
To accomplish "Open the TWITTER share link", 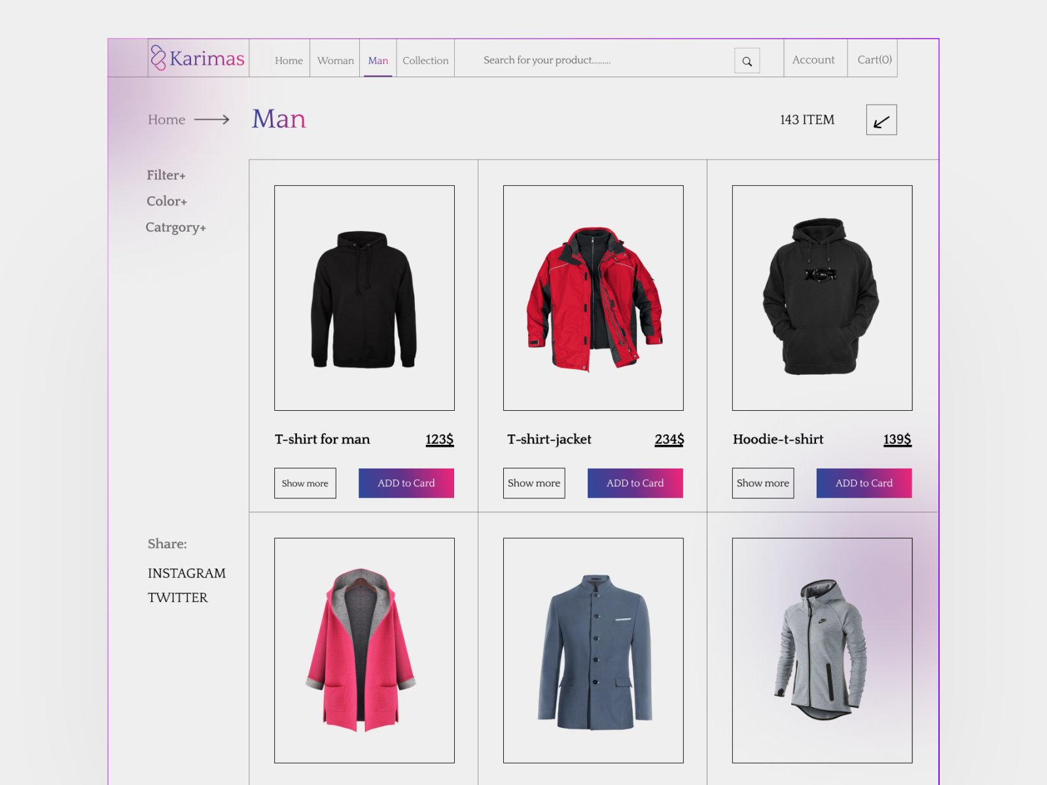I will 177,597.
